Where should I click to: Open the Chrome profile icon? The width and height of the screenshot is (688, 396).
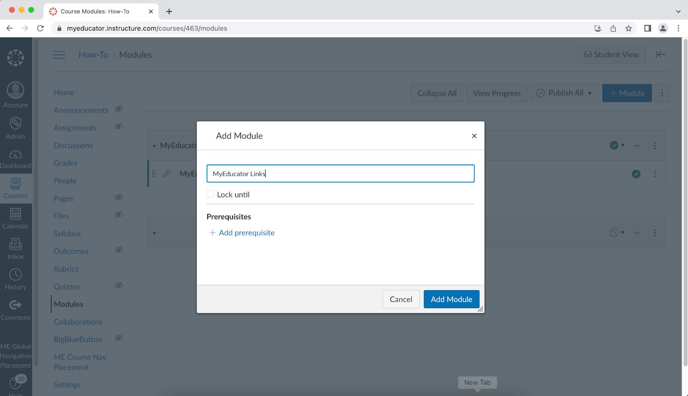click(663, 28)
